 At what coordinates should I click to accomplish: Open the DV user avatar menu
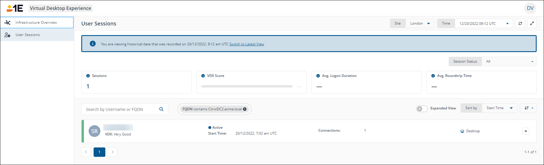pos(530,8)
